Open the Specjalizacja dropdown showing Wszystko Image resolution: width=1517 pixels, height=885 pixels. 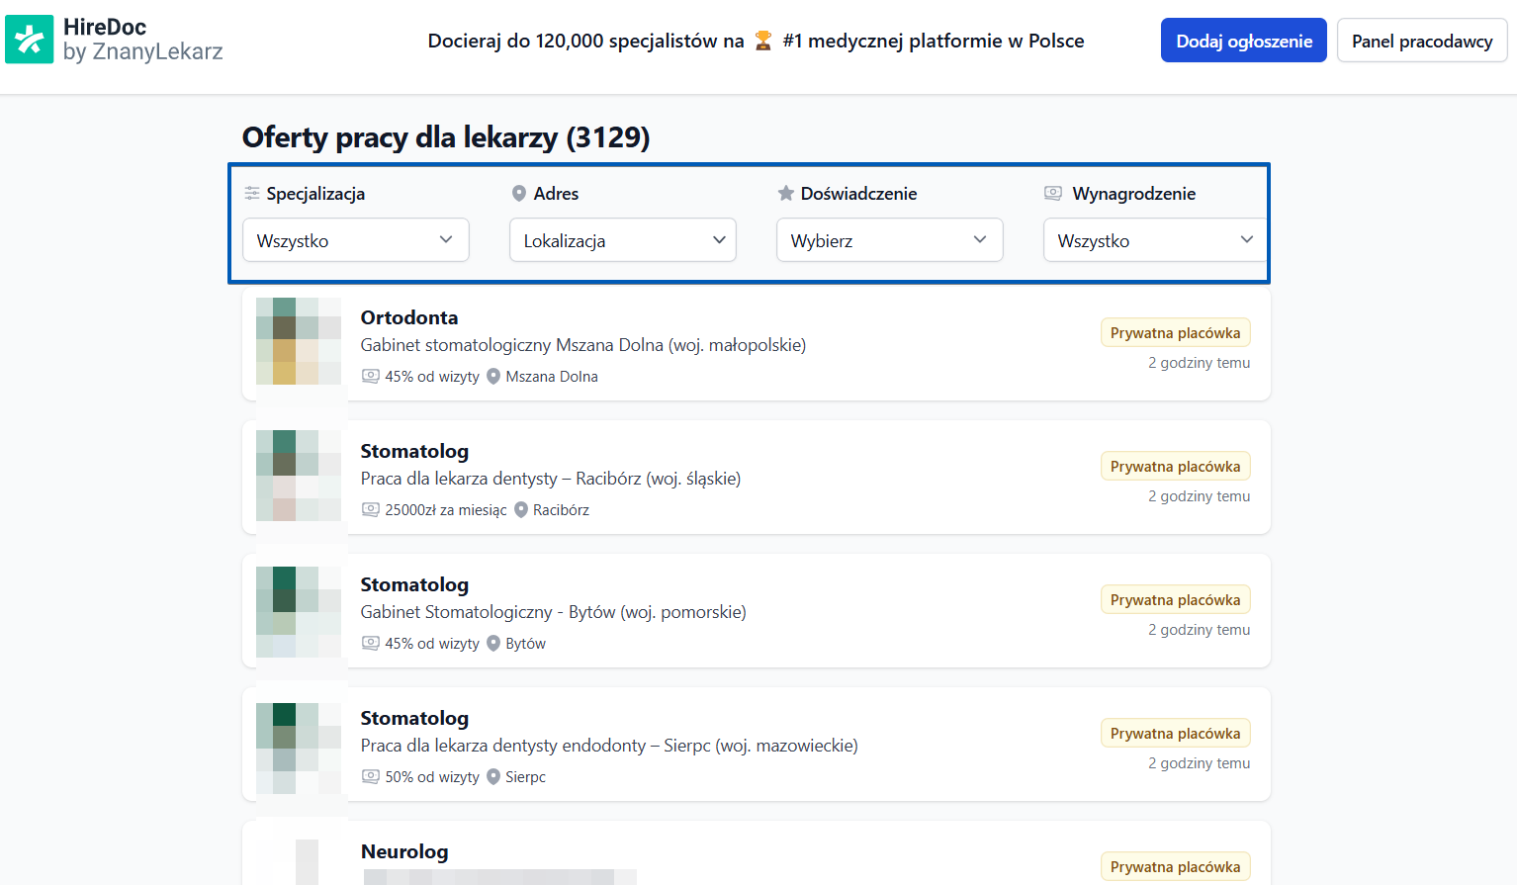(355, 239)
